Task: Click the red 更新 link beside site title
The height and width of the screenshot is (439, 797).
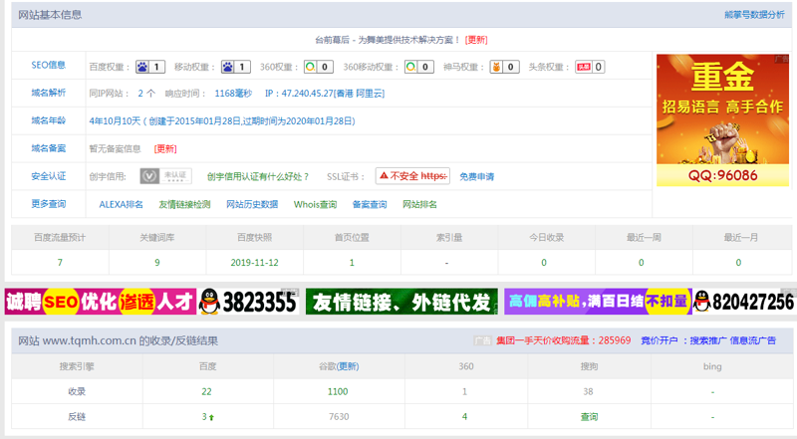Action: click(x=476, y=40)
